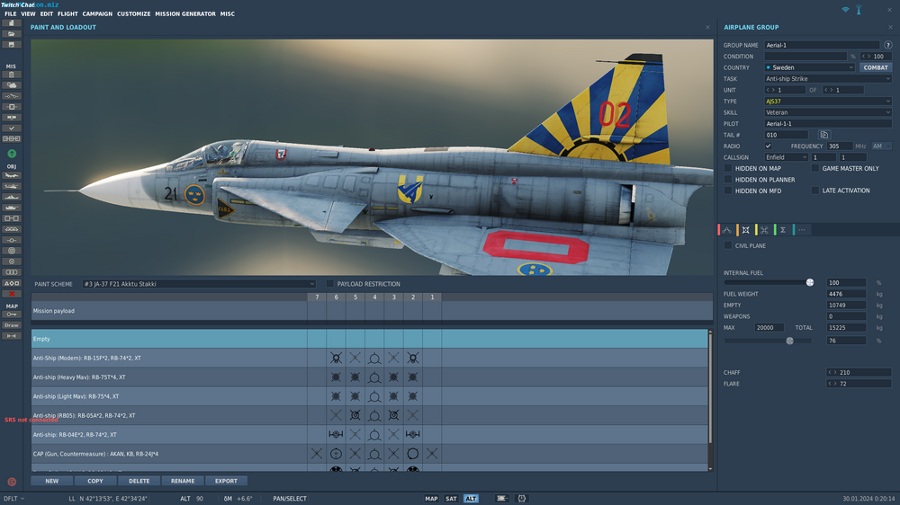This screenshot has height=505, width=900.
Task: Open the Country dropdown showing Sweden
Action: (x=809, y=67)
